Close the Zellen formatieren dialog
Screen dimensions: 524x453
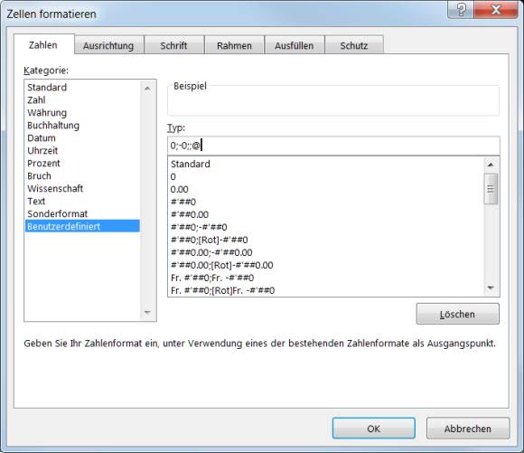[x=496, y=9]
